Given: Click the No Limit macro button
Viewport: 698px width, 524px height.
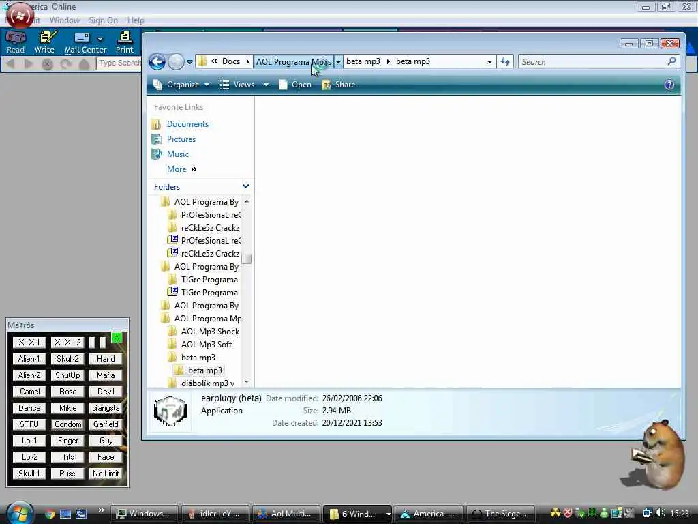Looking at the screenshot, I should pos(106,474).
